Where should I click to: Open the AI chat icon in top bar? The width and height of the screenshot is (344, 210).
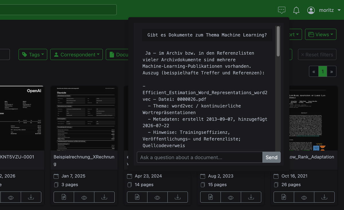point(282,10)
